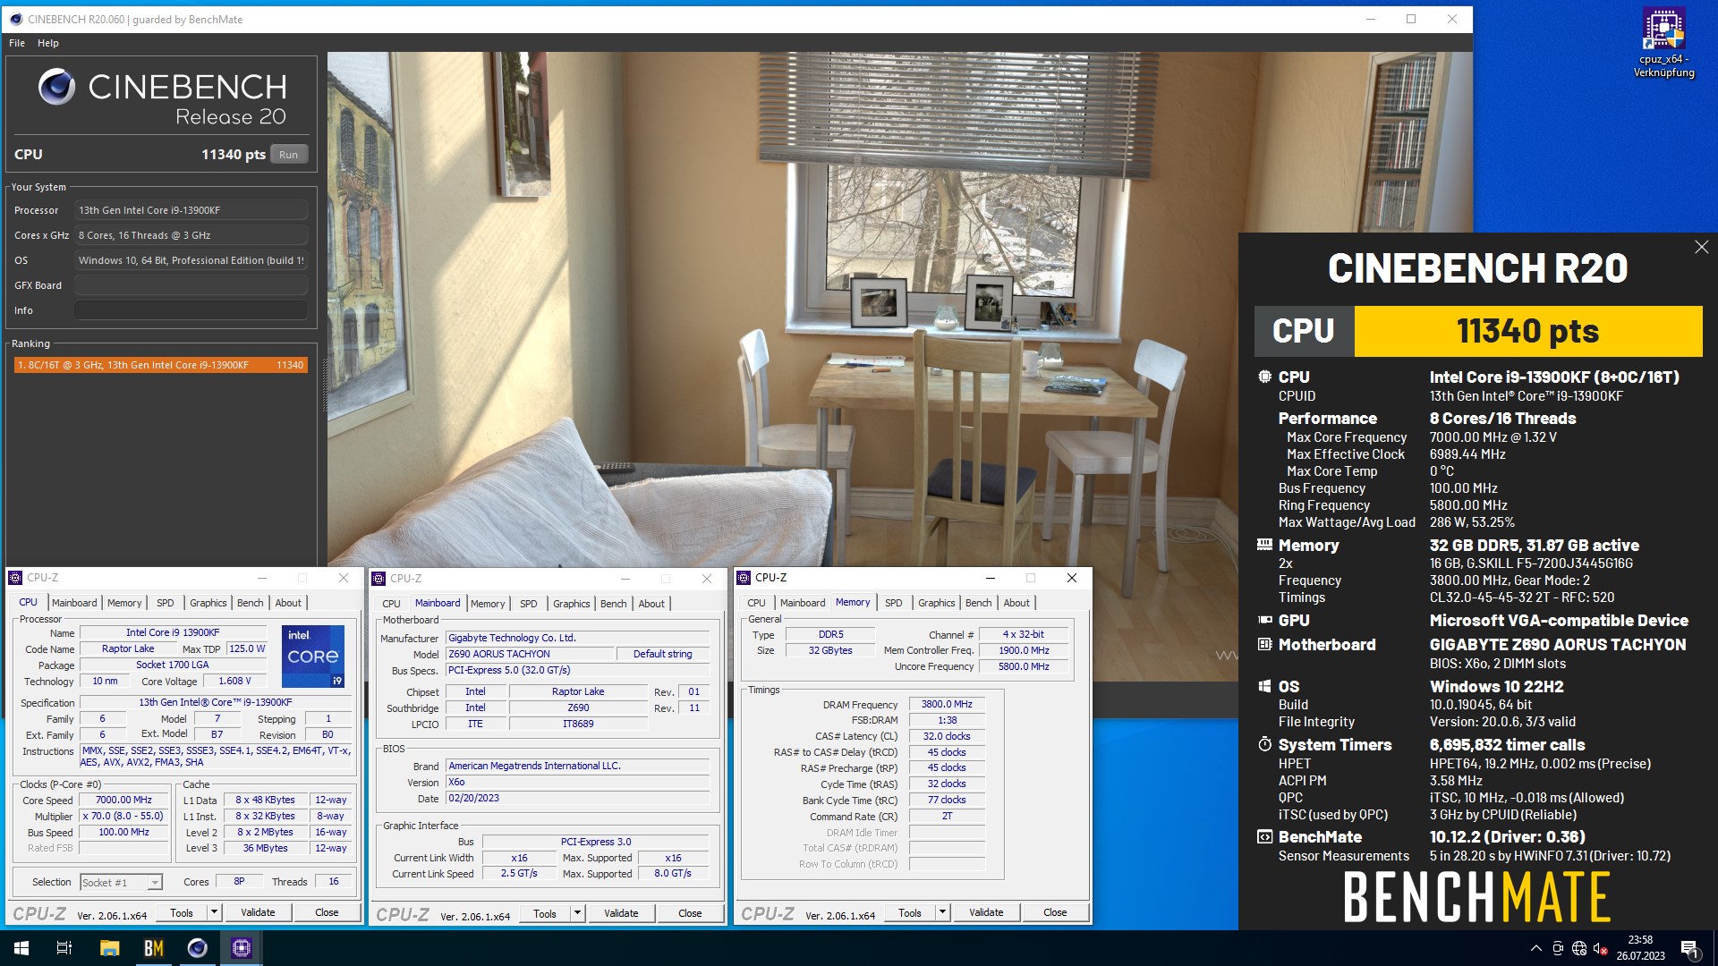Click the System Timers clock icon
This screenshot has width=1718, height=966.
pyautogui.click(x=1264, y=744)
